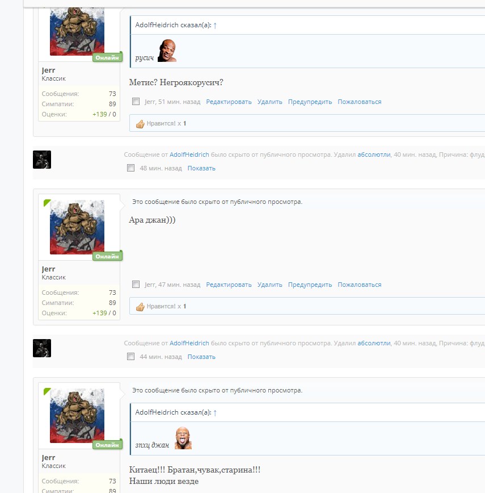Toggle the checkbox beside "44 мин. назад" hidden message

[131, 357]
